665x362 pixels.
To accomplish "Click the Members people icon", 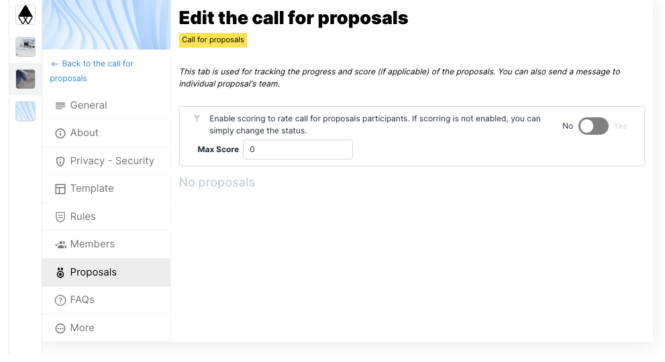I will (60, 245).
